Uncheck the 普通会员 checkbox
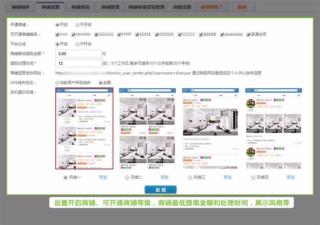320x225 pixels. (248, 34)
